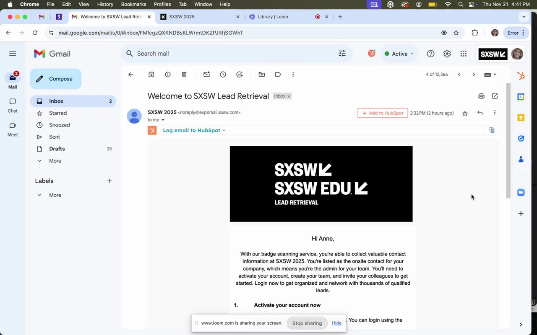The height and width of the screenshot is (335, 537).
Task: Open Contacts side panel
Action: (521, 159)
